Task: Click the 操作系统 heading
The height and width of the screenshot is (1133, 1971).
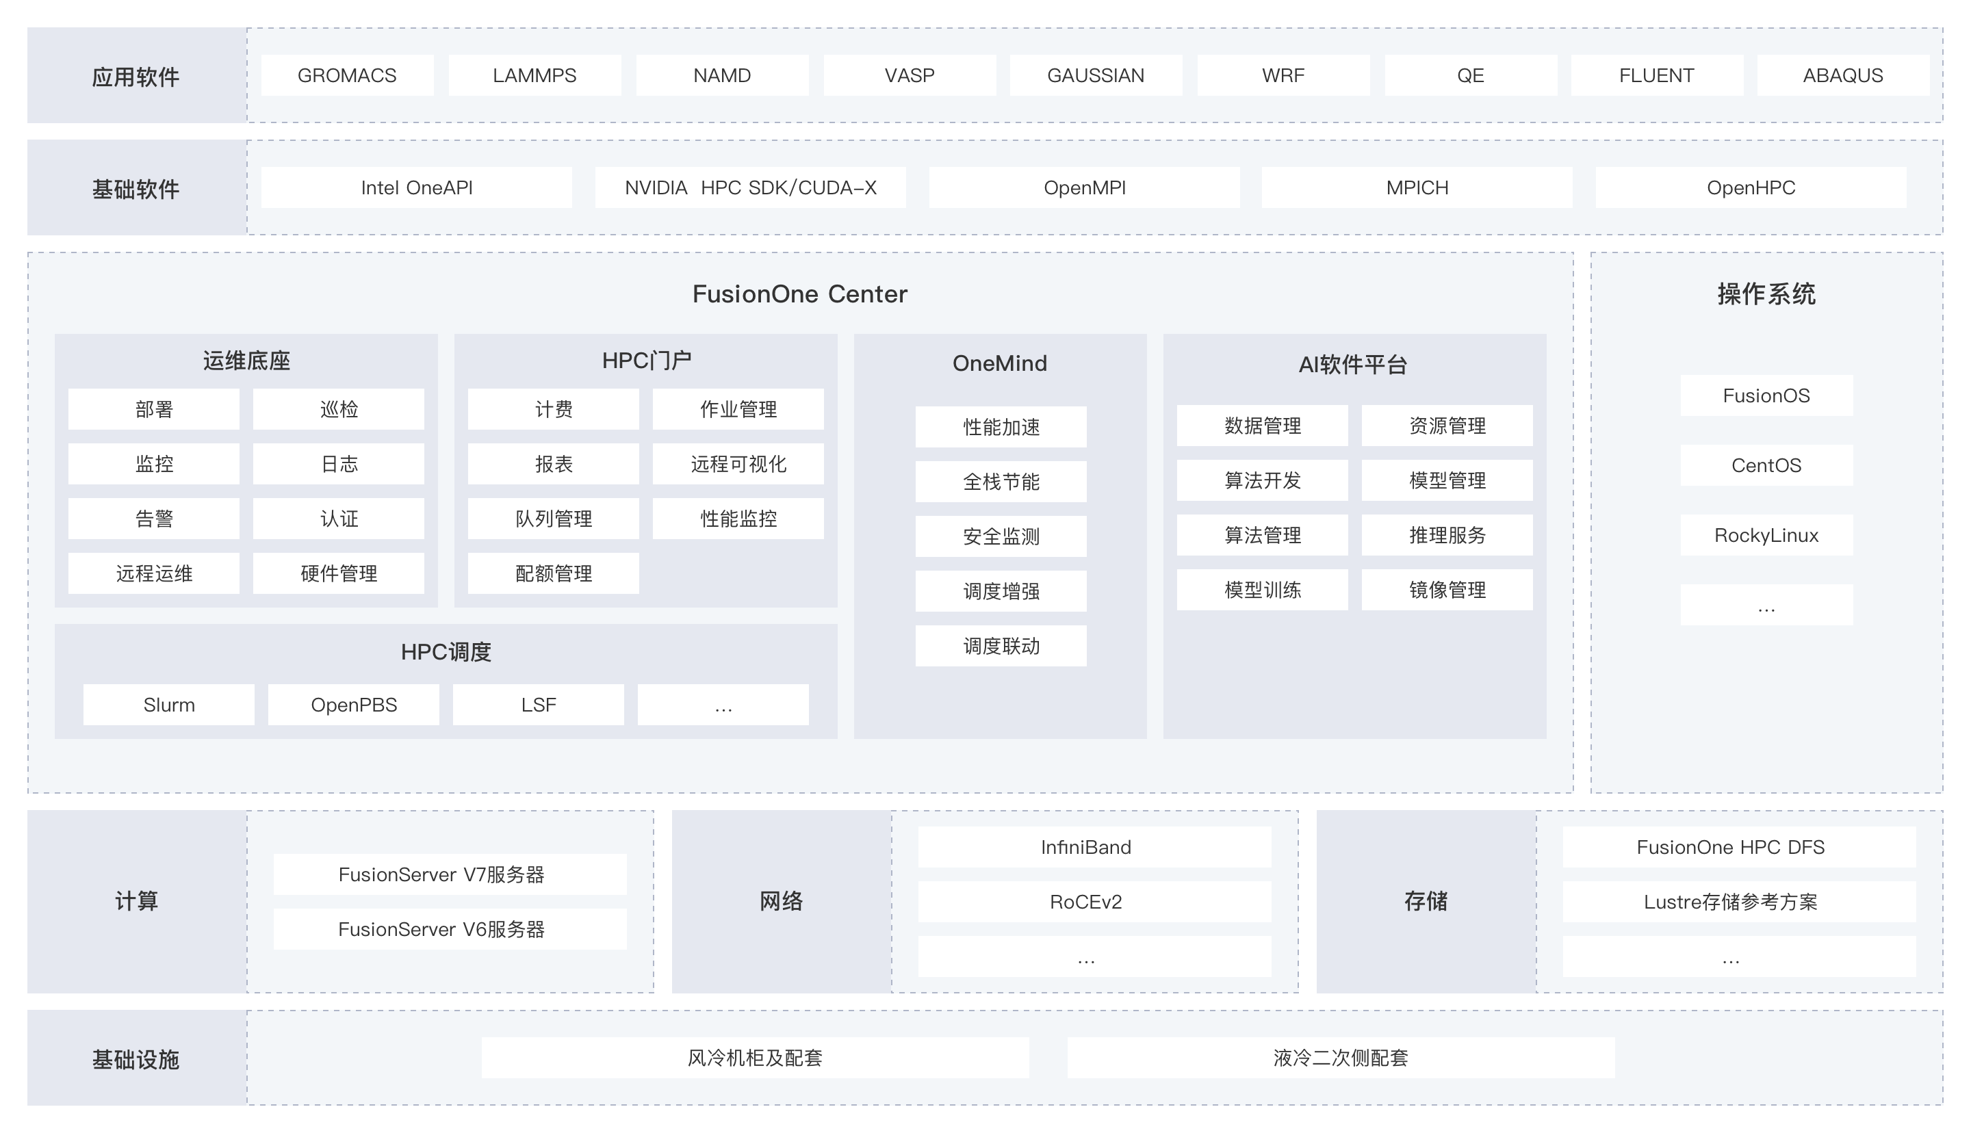Action: point(1766,294)
